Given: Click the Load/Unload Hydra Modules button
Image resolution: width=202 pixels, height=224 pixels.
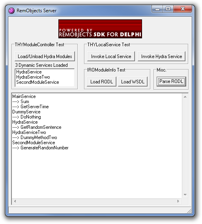Looking at the screenshot, I should (x=45, y=56).
